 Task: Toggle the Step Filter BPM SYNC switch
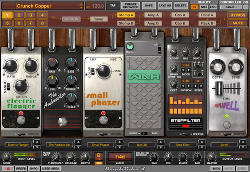click(186, 134)
